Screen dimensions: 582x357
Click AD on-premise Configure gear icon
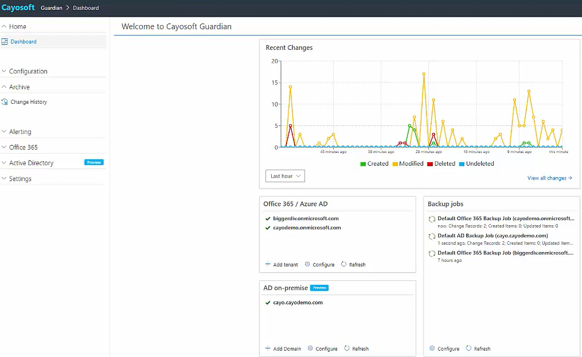(x=310, y=348)
